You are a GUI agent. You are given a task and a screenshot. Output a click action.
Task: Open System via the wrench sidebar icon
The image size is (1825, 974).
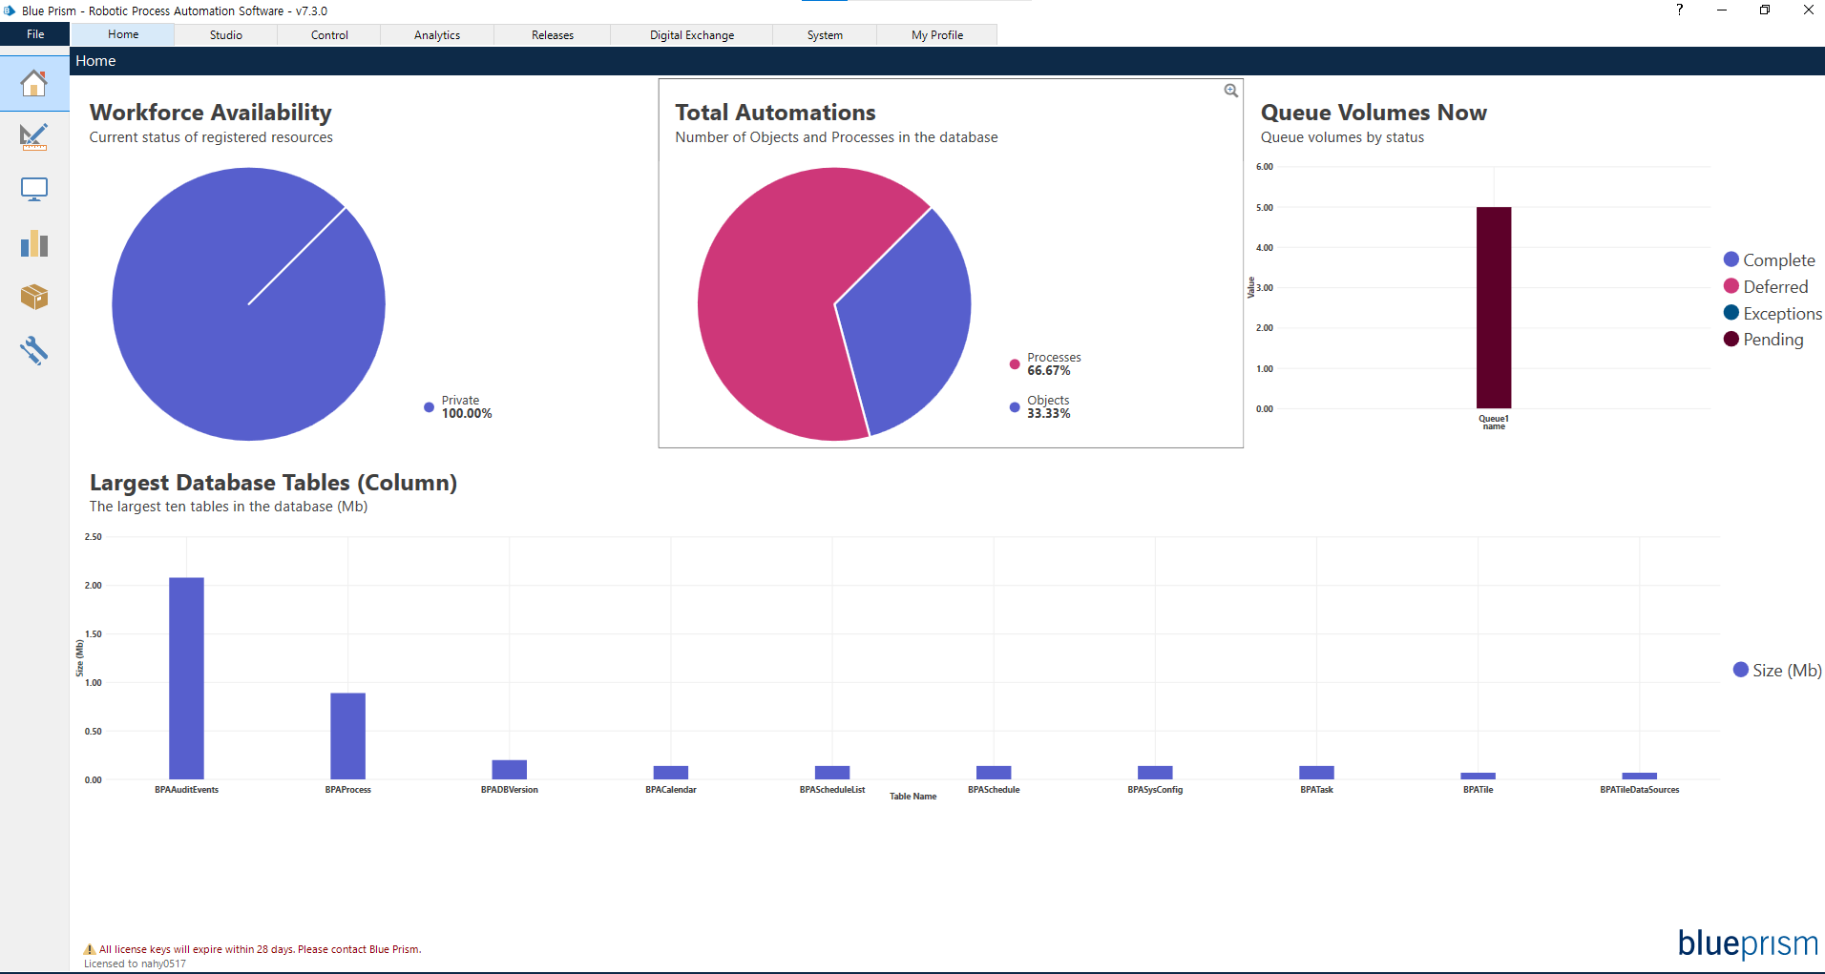pyautogui.click(x=34, y=350)
